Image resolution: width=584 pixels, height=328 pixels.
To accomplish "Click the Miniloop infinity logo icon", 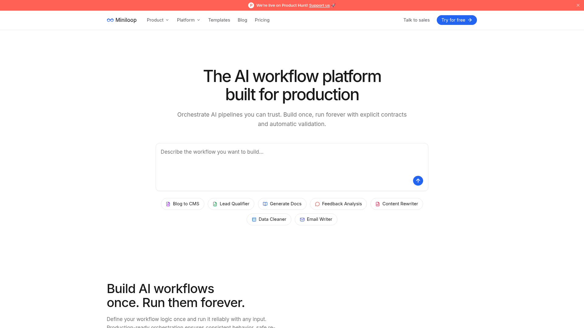I will [x=110, y=20].
